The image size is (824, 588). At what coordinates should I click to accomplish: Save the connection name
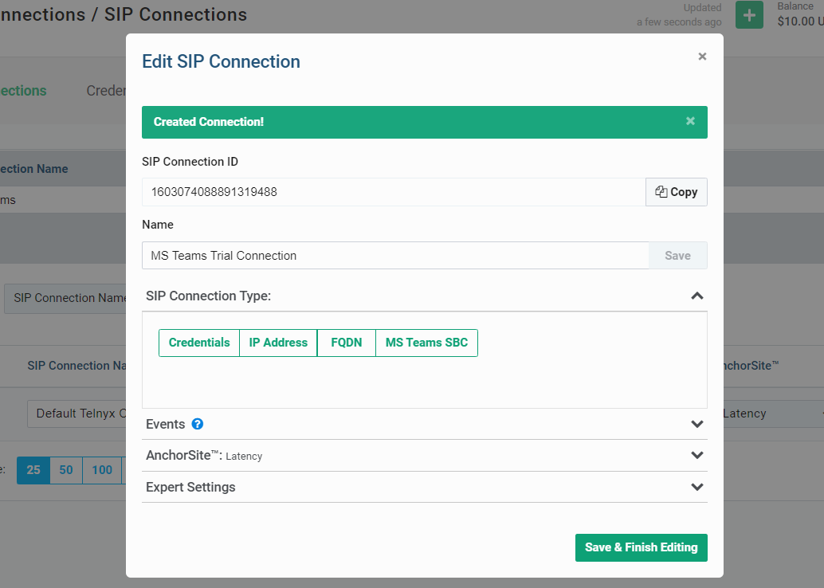[x=677, y=255]
